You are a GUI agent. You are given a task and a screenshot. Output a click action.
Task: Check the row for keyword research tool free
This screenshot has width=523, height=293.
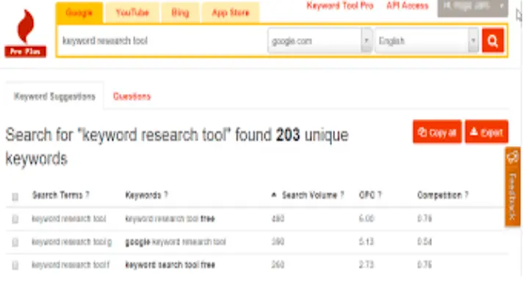click(x=15, y=219)
